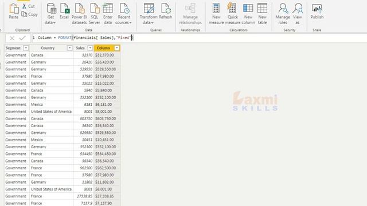Open the Transform data dropdown

tap(149, 14)
